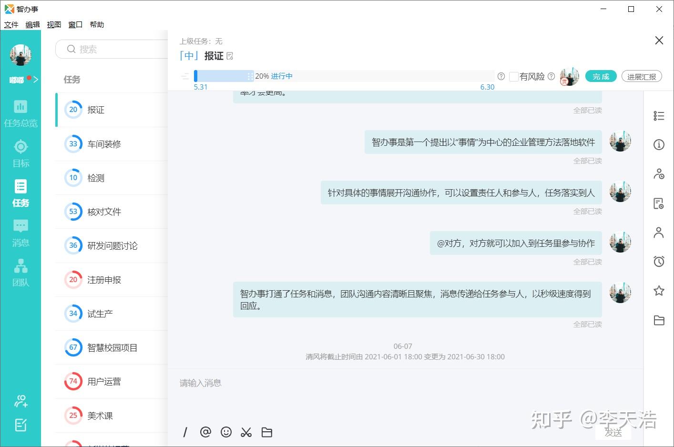
Task: Open the 文件 menu
Action: coord(11,24)
